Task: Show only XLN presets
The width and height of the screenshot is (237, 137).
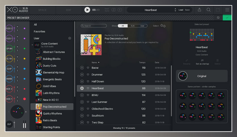Action: coord(133,26)
